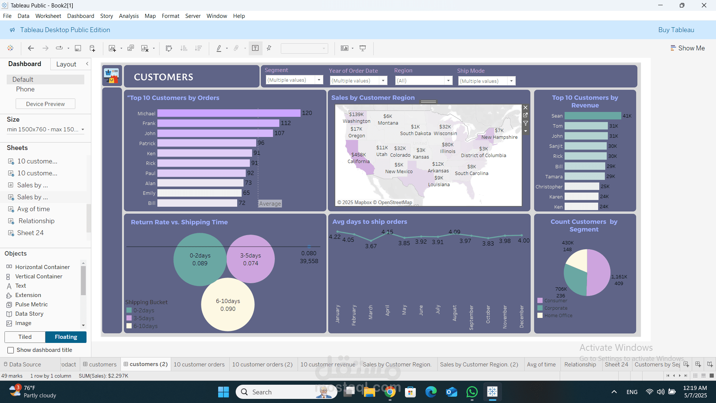Click the Windows taskbar Search box
Image resolution: width=716 pixels, height=403 pixels.
(286, 392)
